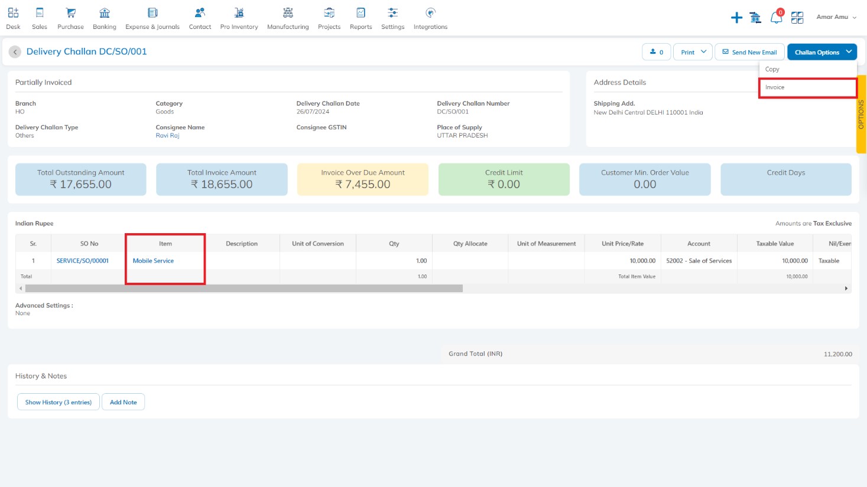Viewport: 867px width, 487px height.
Task: Click the Unit Price/Rate column header
Action: tap(623, 244)
